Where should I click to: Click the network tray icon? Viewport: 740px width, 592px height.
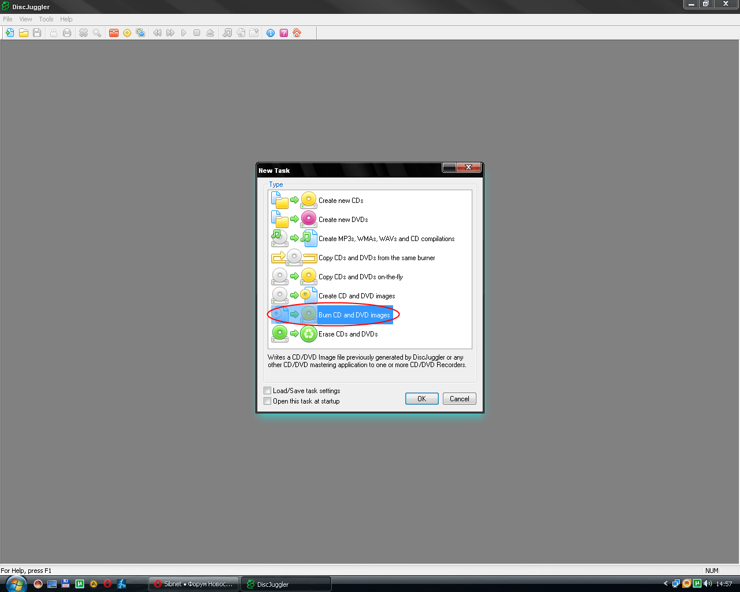pyautogui.click(x=676, y=584)
